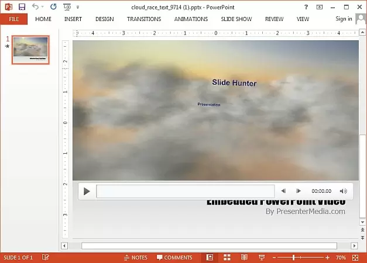Image resolution: width=367 pixels, height=263 pixels.
Task: Open the PowerPoint Help question mark
Action: 306,7
